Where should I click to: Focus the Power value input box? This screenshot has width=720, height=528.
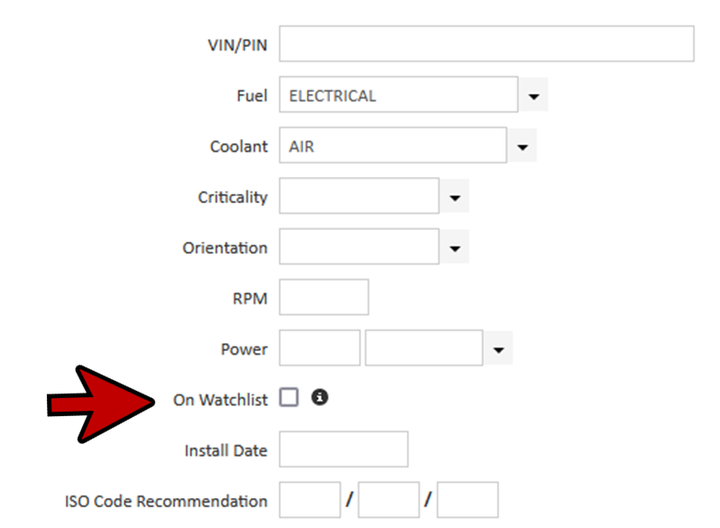319,348
